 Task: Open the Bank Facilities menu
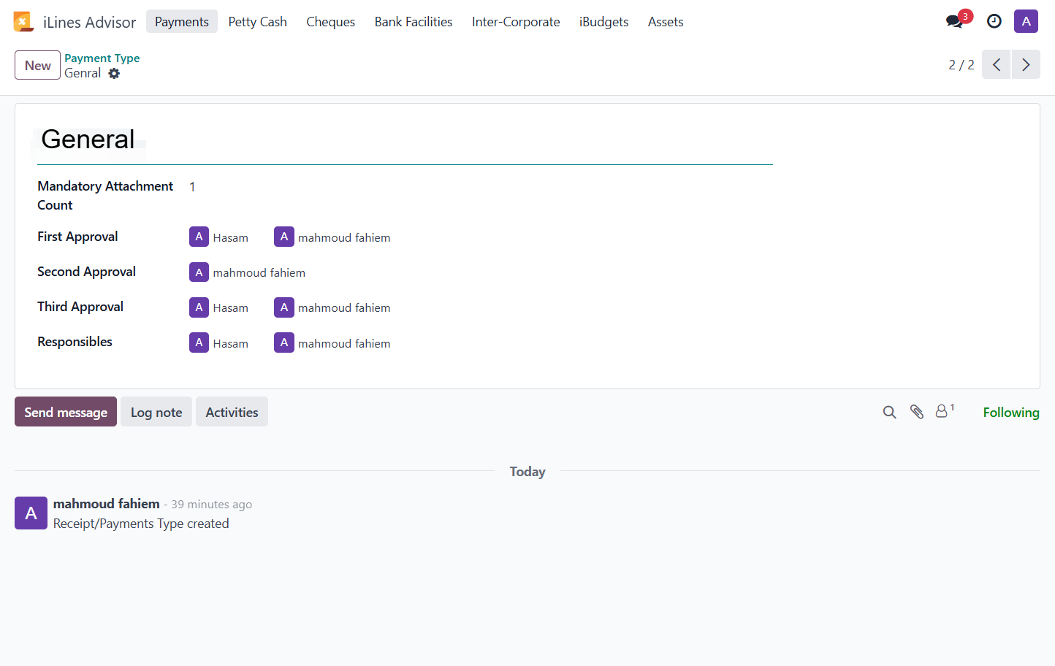[414, 21]
